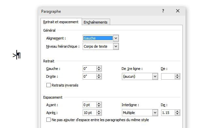
Task: Expand the Niveau hiérarchique dropdown
Action: [116, 46]
